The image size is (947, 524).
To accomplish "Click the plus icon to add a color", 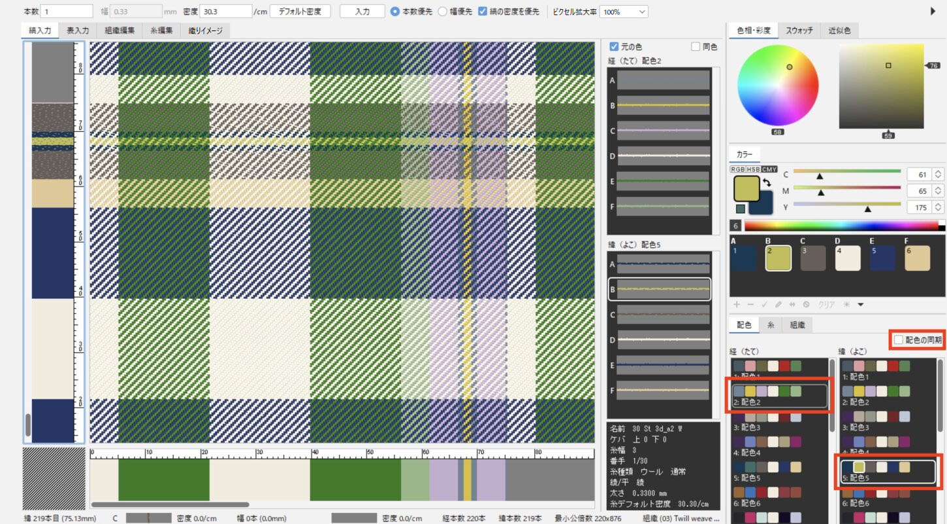I will click(737, 305).
